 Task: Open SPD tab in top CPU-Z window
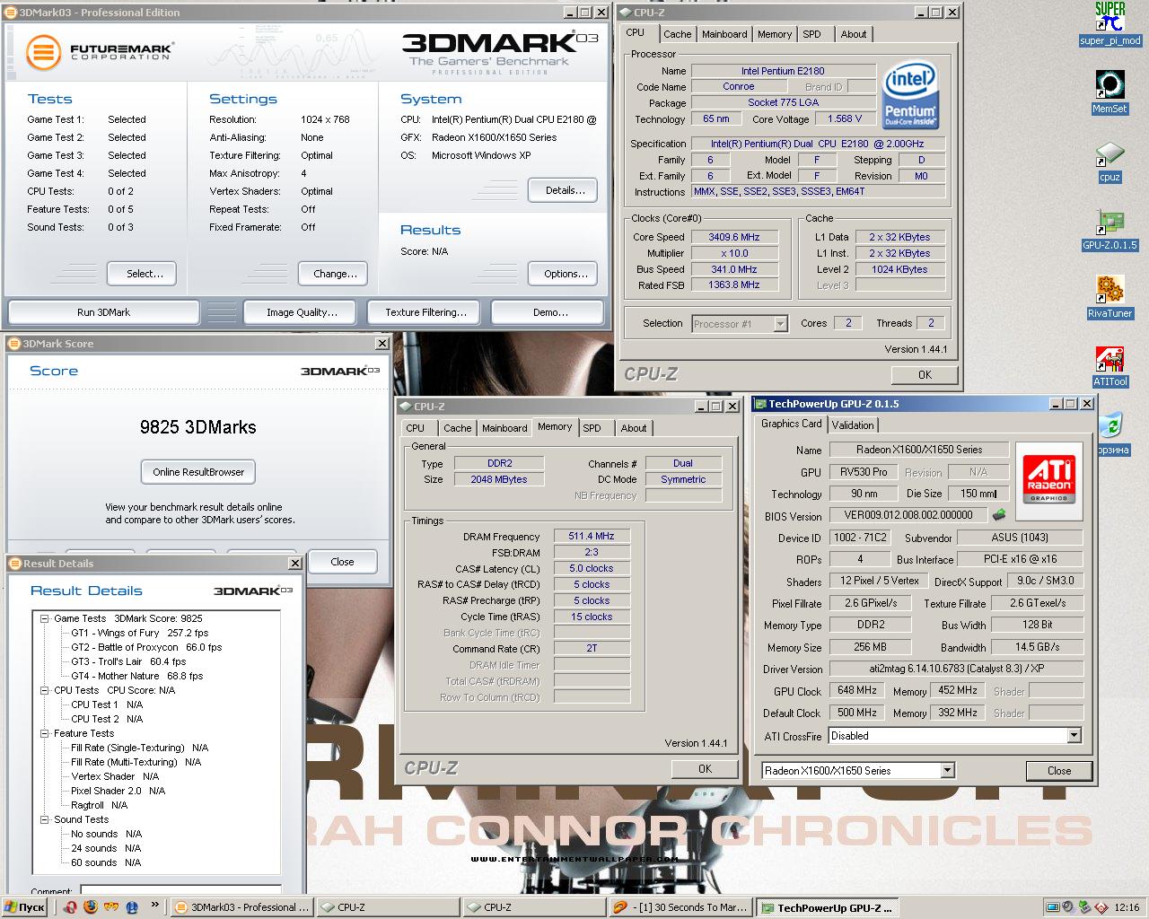pos(811,34)
